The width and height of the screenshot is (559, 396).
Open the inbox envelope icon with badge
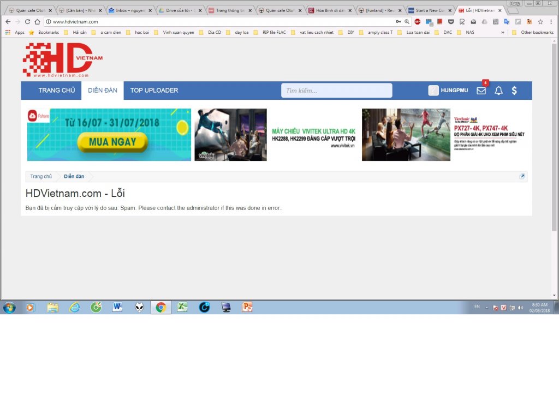(x=481, y=91)
